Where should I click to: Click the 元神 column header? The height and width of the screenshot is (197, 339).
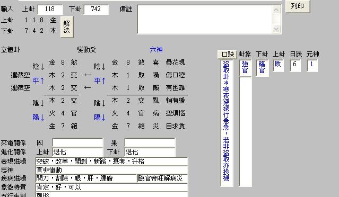coord(312,54)
